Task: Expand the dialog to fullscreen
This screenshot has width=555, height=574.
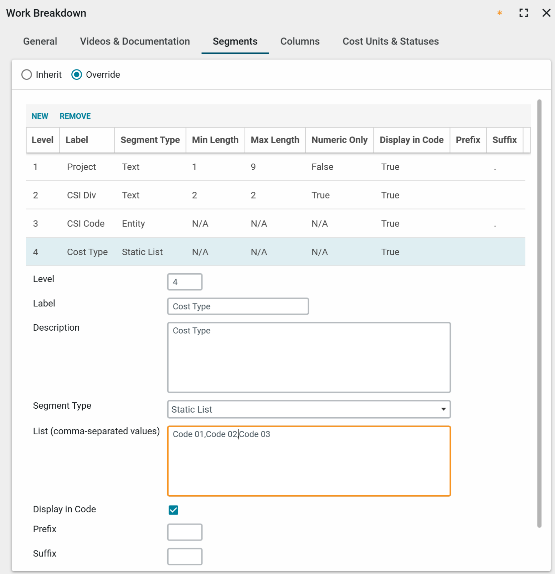Action: pos(523,13)
